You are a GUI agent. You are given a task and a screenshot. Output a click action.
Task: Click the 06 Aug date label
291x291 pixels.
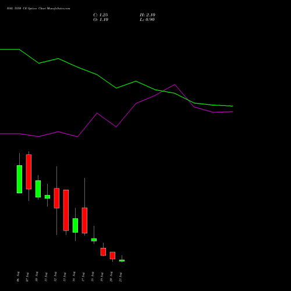pyautogui.click(x=18, y=276)
